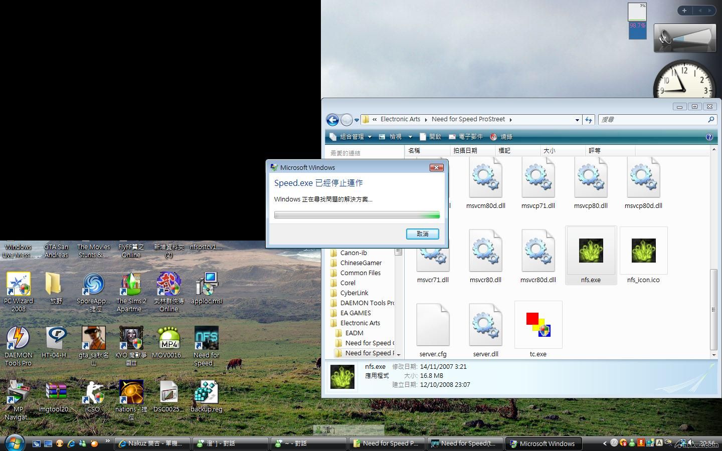Screen dimensions: 722x451
Task: Select the server.cfg file
Action: tap(433, 329)
